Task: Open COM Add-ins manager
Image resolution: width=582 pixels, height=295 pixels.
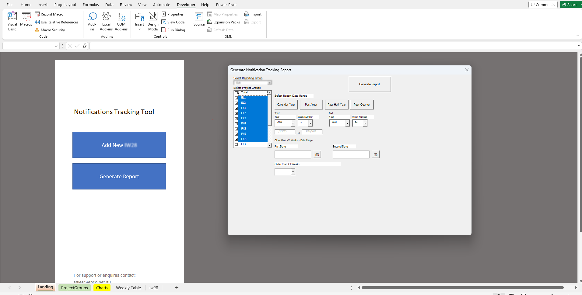Action: [121, 21]
